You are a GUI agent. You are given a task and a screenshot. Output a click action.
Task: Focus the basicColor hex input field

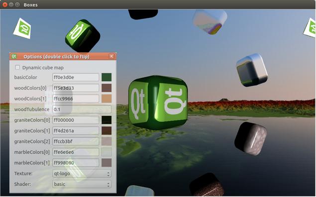(x=76, y=77)
